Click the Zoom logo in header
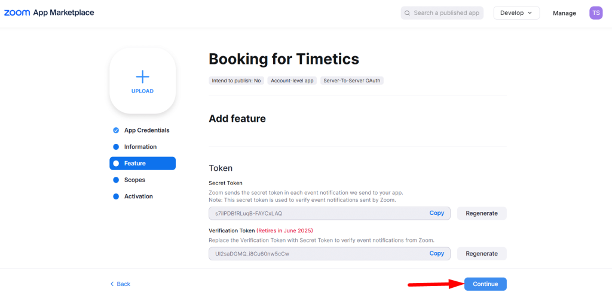 [x=17, y=13]
